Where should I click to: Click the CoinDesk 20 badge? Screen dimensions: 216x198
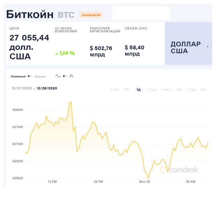click(x=91, y=15)
